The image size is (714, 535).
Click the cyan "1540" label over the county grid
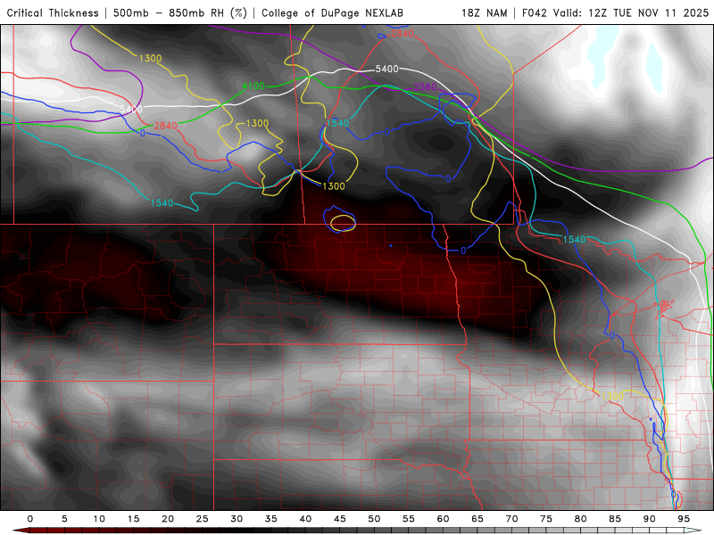[574, 239]
